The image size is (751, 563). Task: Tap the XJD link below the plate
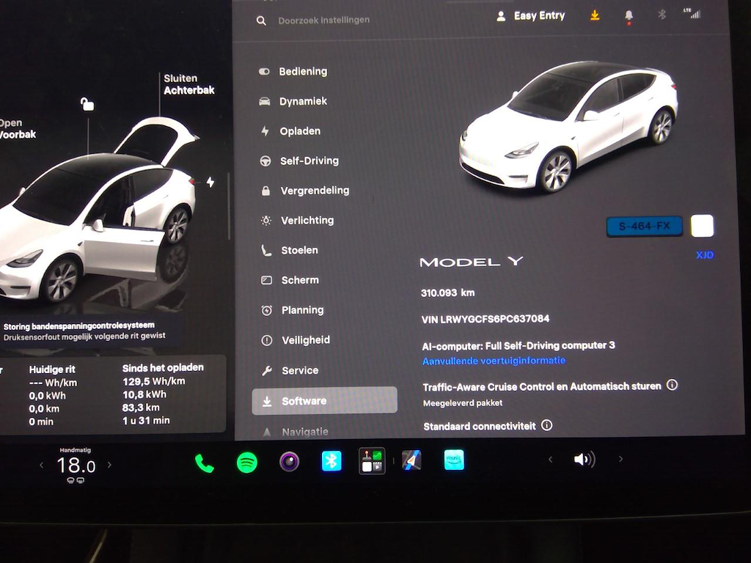(705, 254)
